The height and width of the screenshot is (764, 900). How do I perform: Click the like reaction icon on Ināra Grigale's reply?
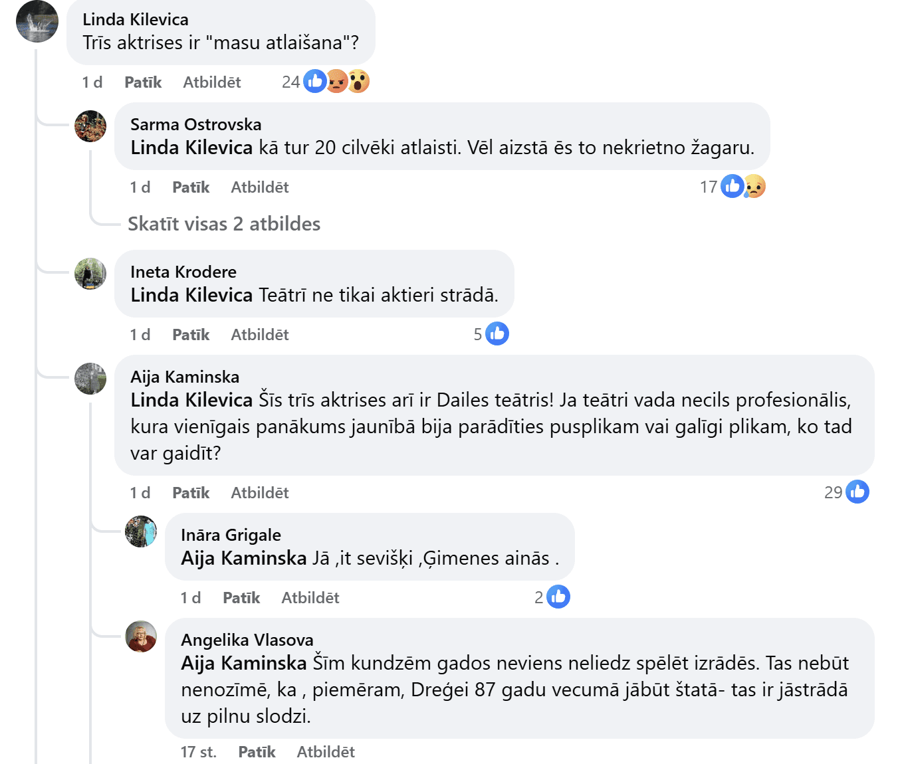(x=558, y=597)
